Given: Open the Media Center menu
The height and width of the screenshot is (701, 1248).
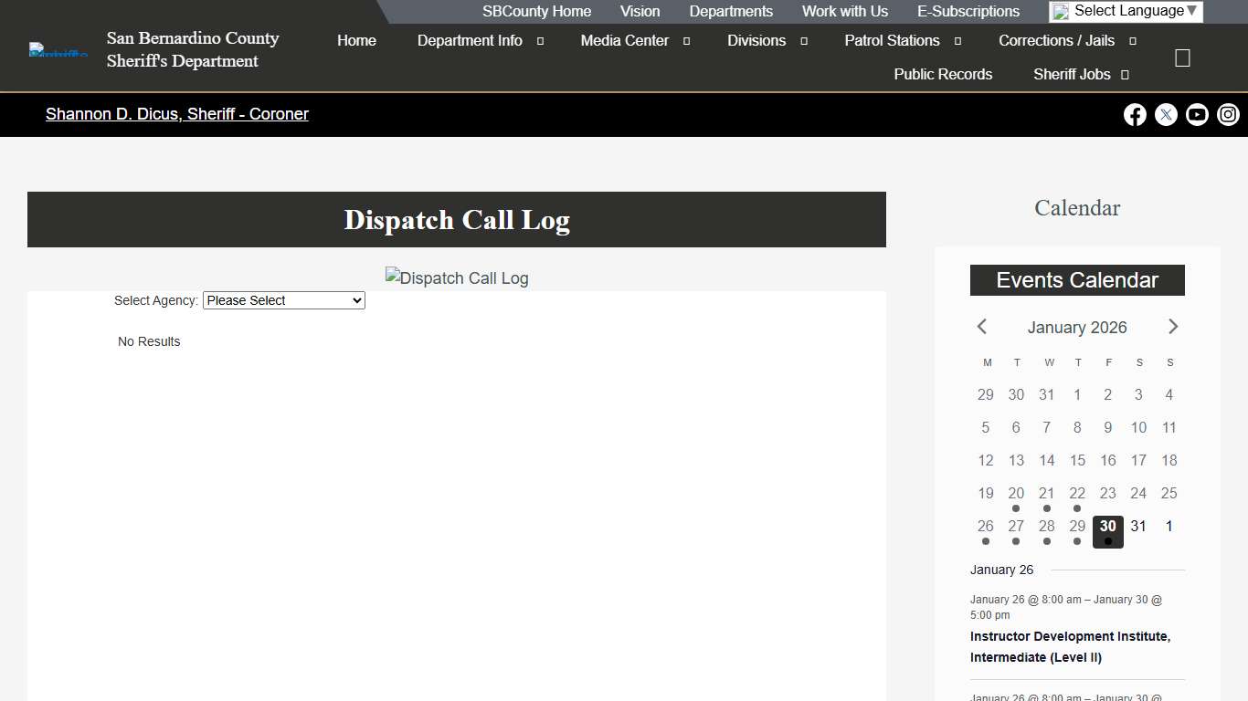Looking at the screenshot, I should coord(625,40).
